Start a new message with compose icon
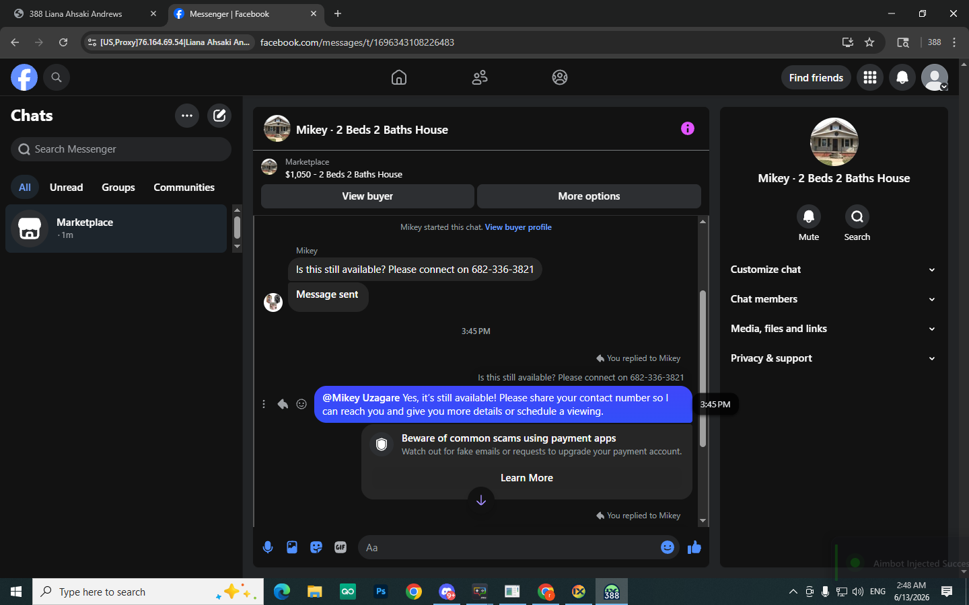This screenshot has height=605, width=969. pos(219,116)
